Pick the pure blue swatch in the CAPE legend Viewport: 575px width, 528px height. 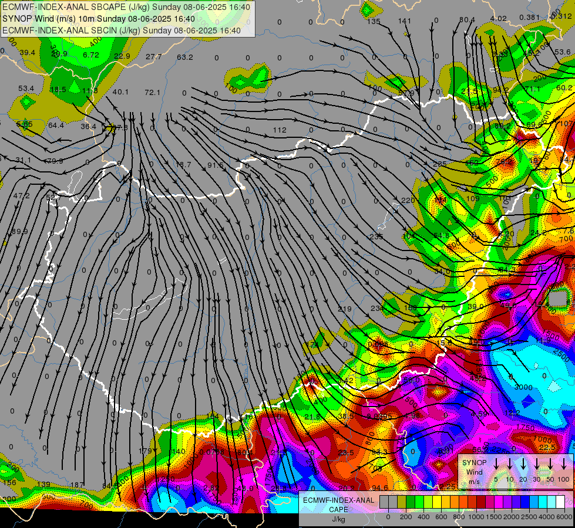(524, 502)
